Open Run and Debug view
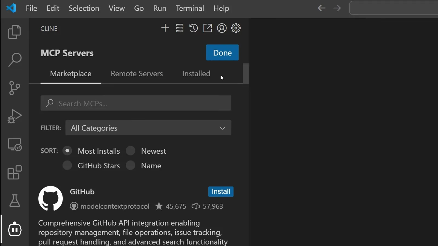This screenshot has width=438, height=246. (15, 116)
